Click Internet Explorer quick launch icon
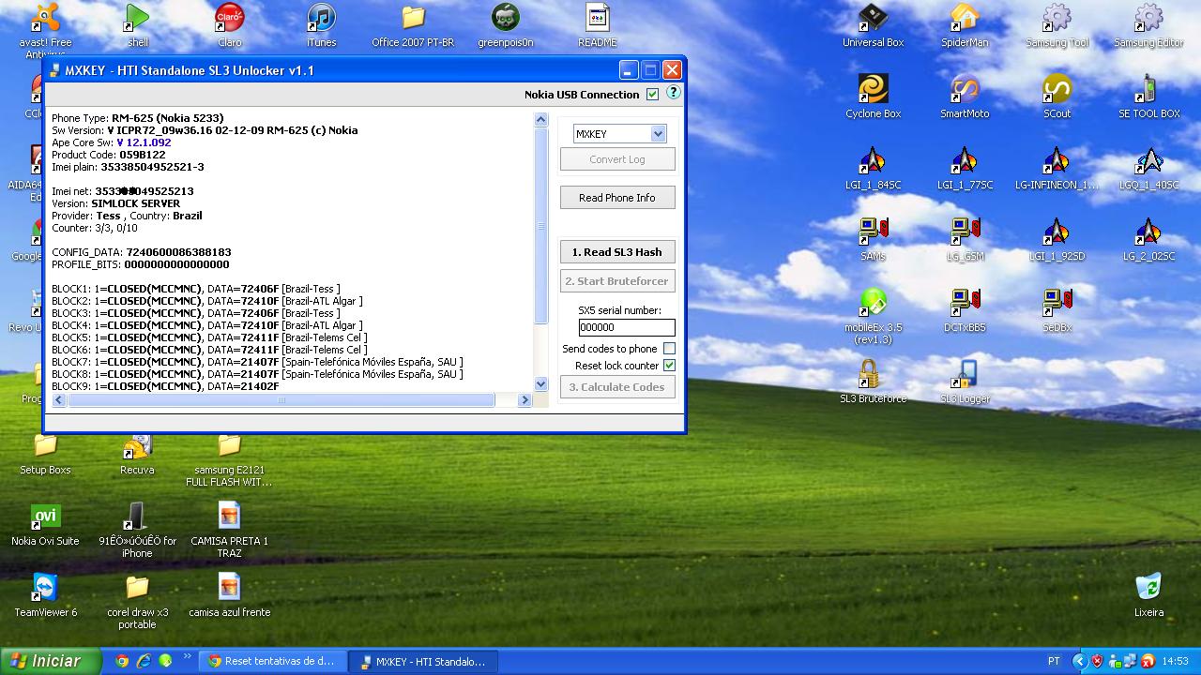This screenshot has width=1201, height=675. [144, 661]
